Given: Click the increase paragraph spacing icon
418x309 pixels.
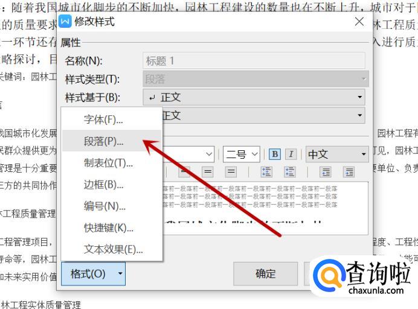Looking at the screenshot, I should [x=266, y=172].
